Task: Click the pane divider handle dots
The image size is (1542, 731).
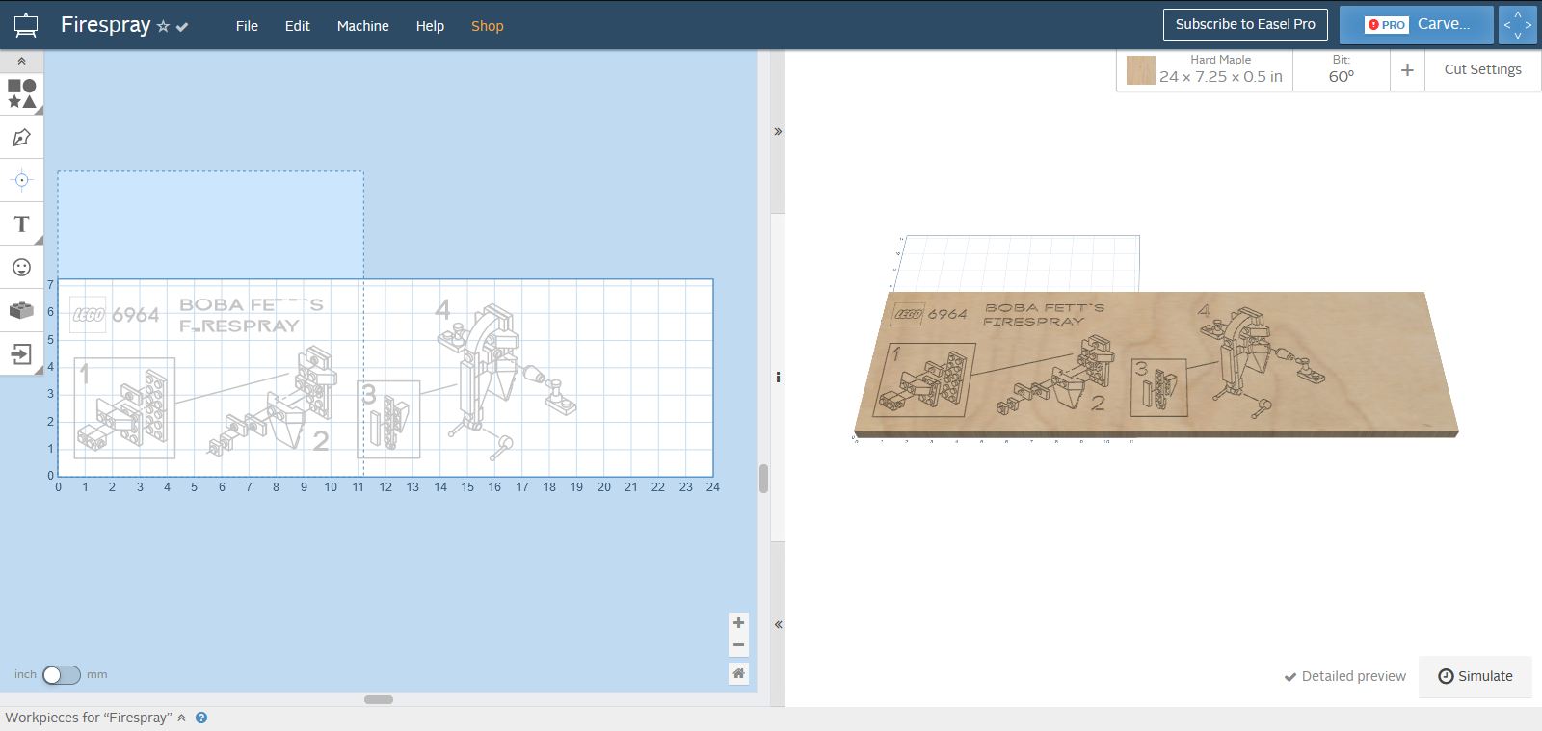Action: click(778, 378)
